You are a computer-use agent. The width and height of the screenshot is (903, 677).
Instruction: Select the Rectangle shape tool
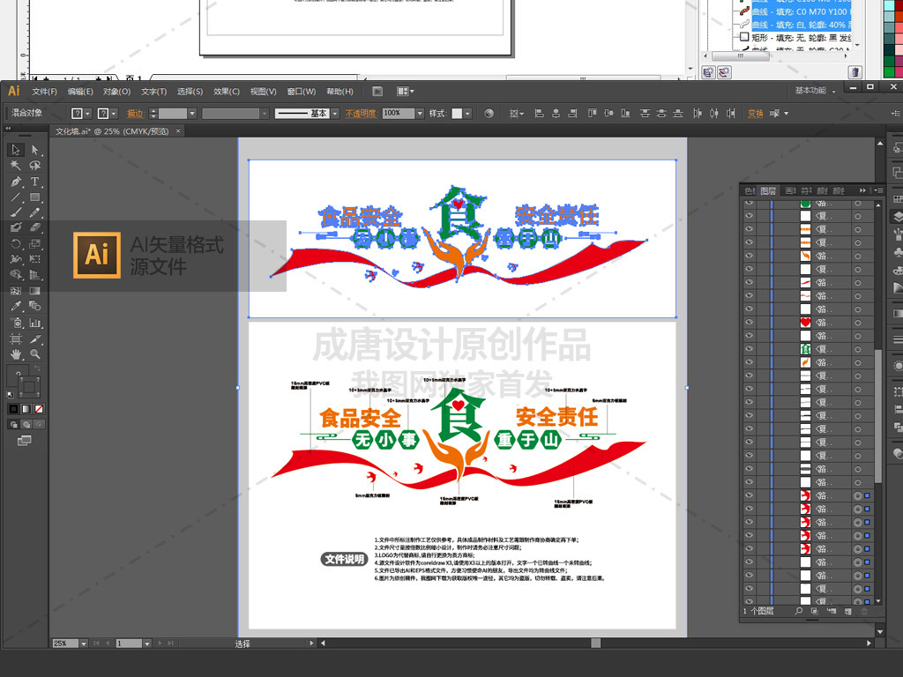coord(35,197)
